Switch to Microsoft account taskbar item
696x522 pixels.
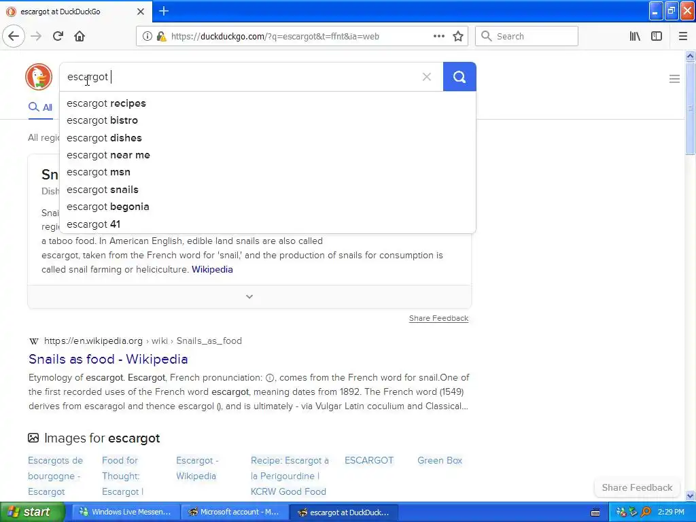(x=234, y=512)
